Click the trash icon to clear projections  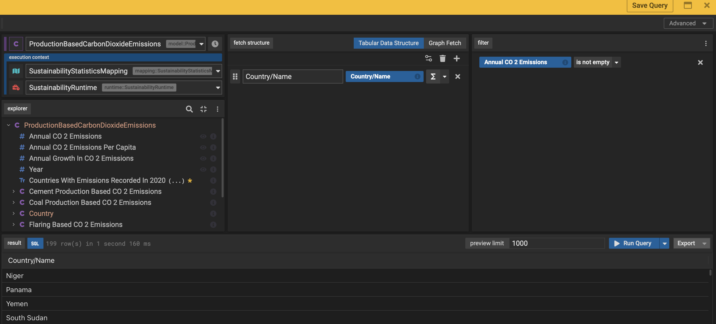click(x=442, y=58)
